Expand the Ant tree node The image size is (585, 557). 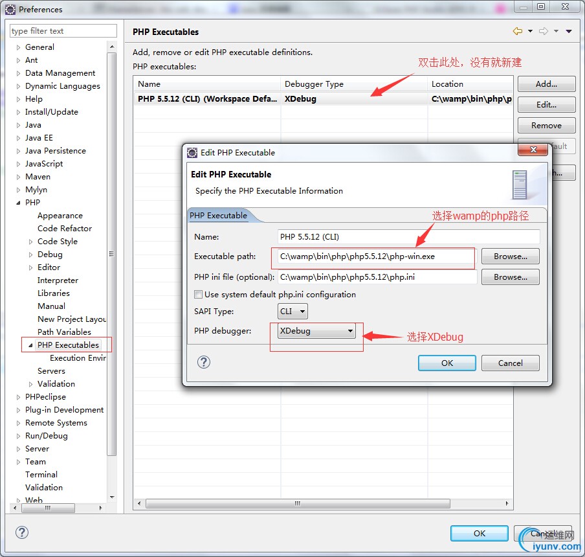coord(18,60)
